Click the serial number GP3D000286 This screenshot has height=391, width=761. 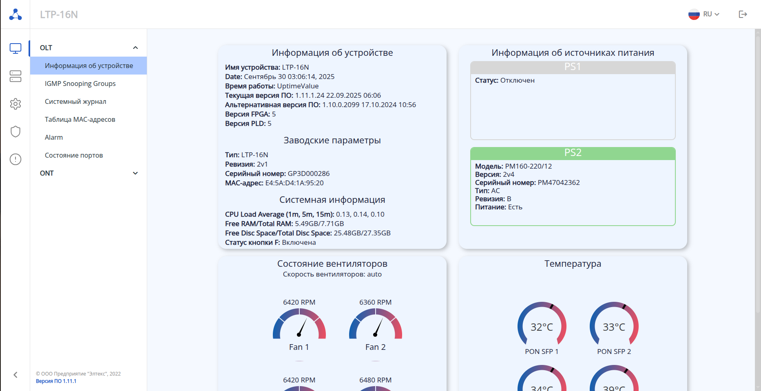point(309,174)
